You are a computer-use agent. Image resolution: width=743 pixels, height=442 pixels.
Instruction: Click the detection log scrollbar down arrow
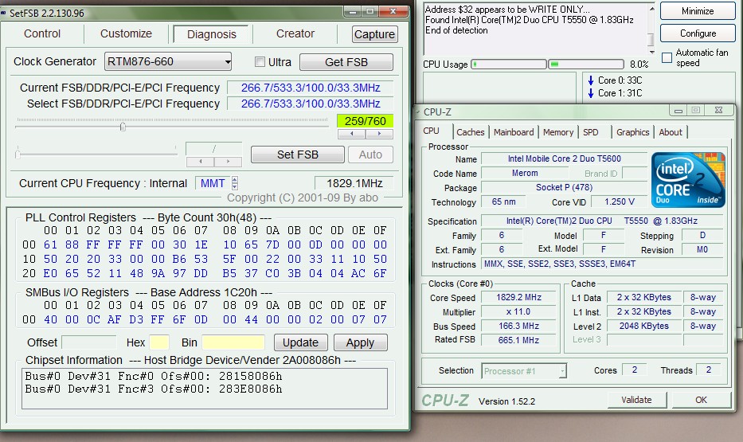(x=651, y=51)
